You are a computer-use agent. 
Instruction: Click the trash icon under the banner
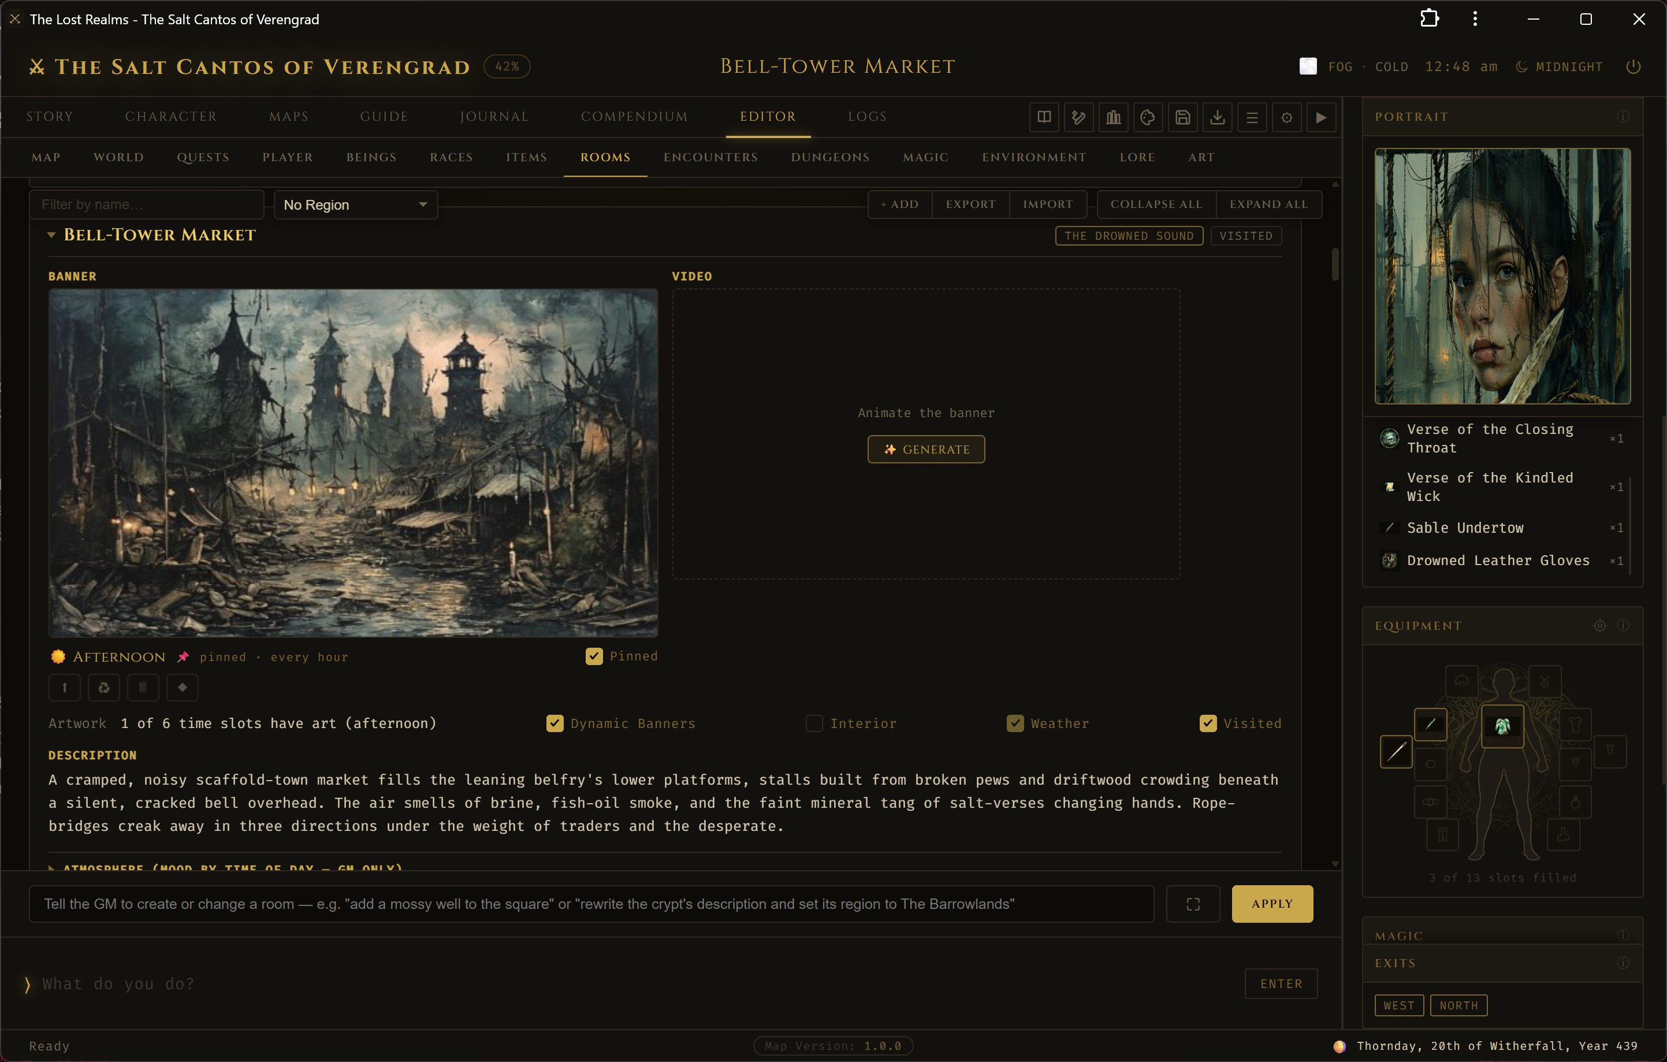[143, 688]
